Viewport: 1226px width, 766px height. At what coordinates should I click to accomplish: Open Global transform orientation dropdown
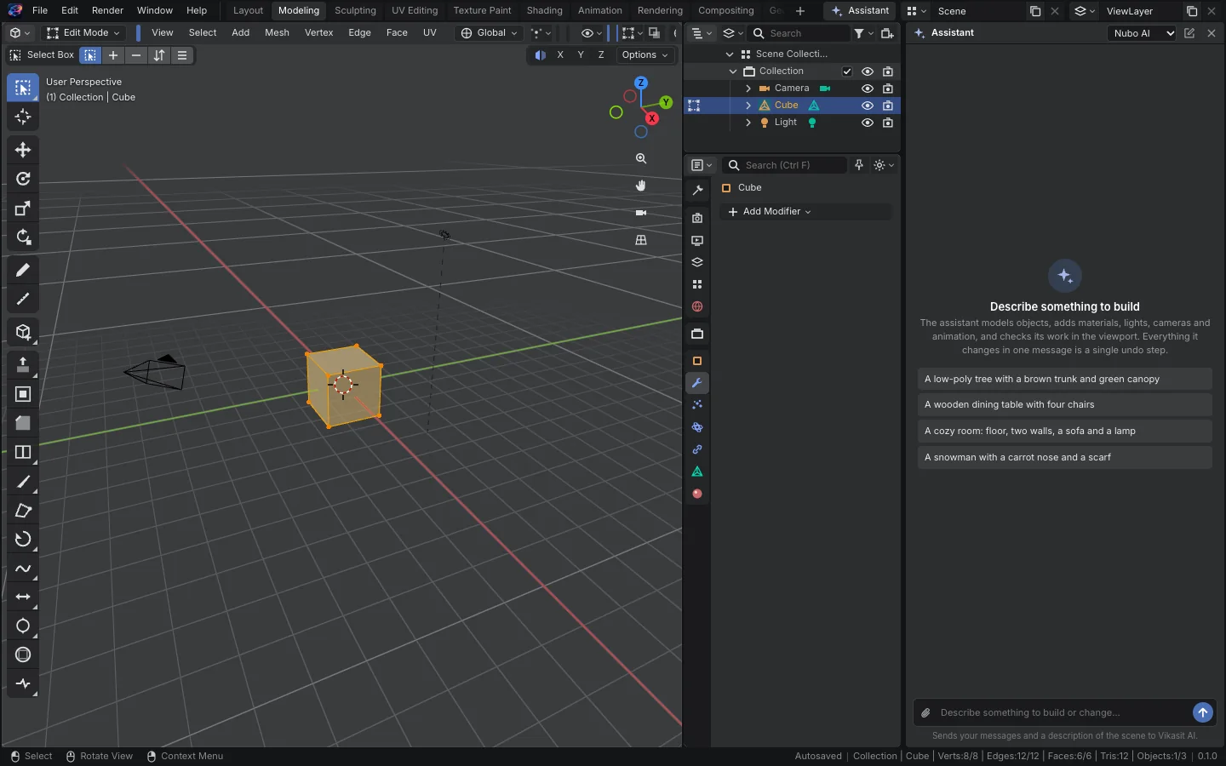[x=489, y=33]
